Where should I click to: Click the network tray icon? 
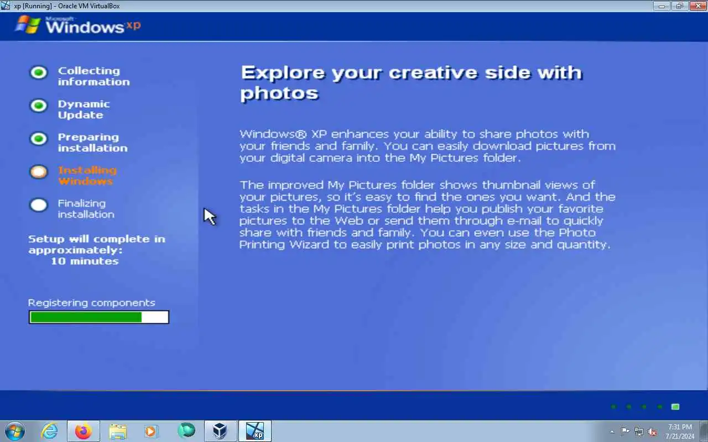point(639,432)
